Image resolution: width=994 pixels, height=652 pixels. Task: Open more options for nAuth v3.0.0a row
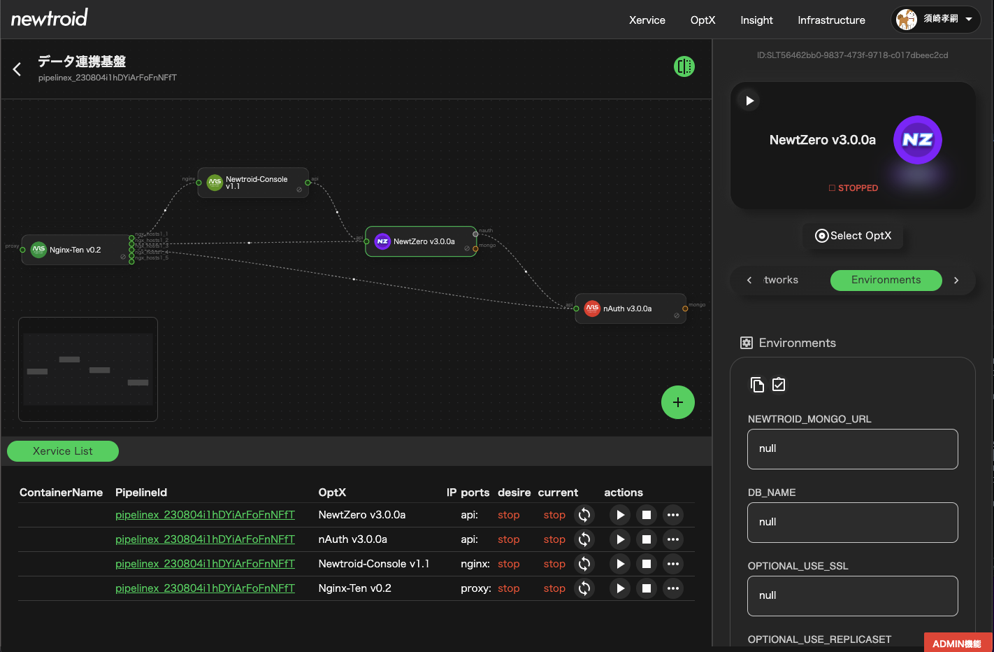(673, 539)
